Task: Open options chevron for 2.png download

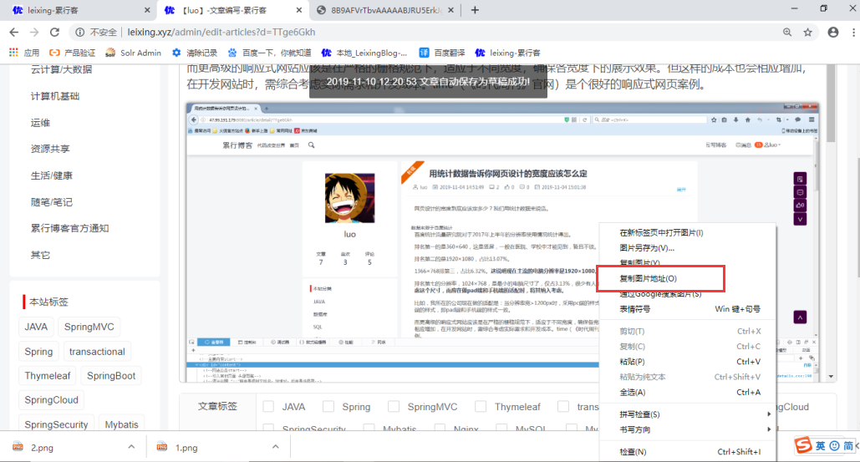Action: 131,447
